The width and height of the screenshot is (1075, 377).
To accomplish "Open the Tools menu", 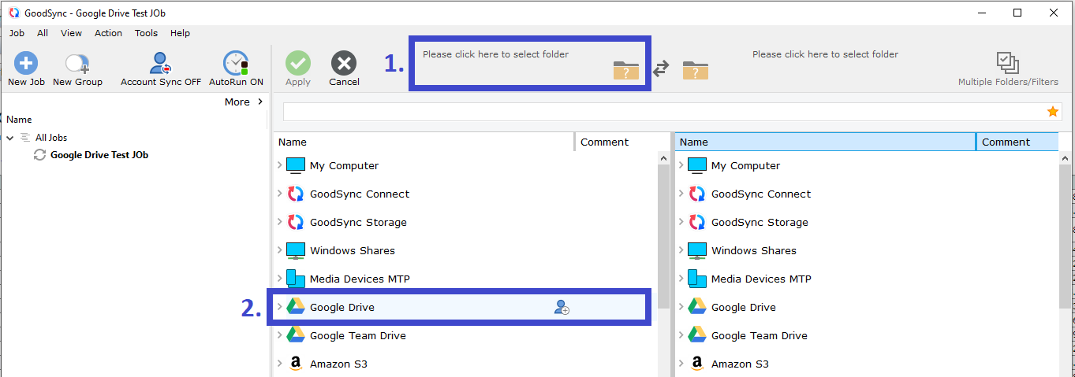I will tap(146, 33).
